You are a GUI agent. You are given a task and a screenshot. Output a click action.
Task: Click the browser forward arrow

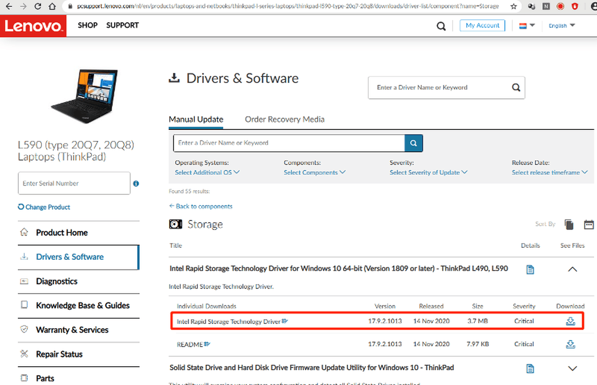pyautogui.click(x=24, y=7)
